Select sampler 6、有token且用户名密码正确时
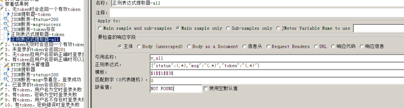 click(44, 60)
